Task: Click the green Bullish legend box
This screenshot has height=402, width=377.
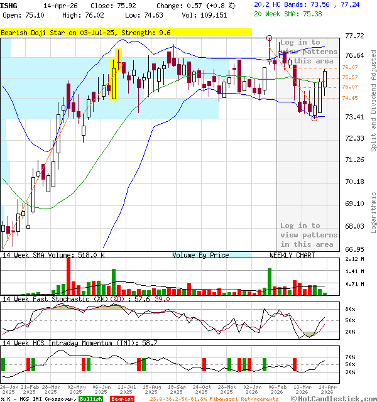Action: click(x=91, y=399)
